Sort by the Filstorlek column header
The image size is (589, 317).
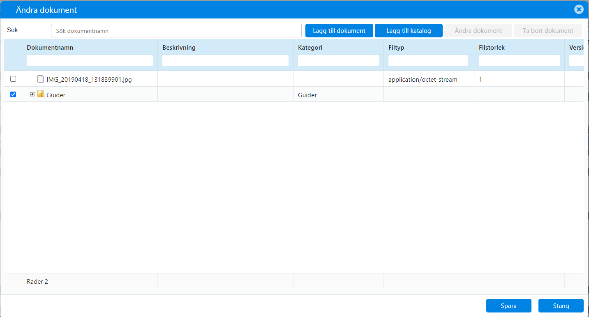pos(492,48)
